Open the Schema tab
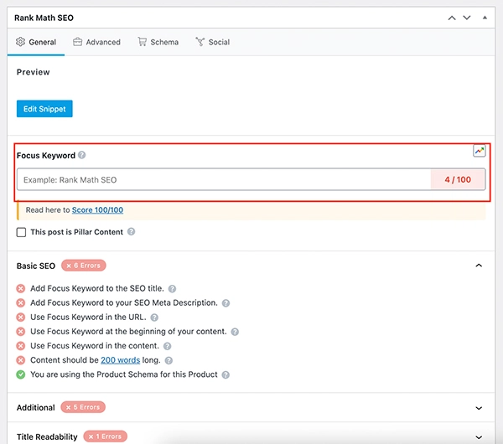Viewport: 503px width, 444px height. pyautogui.click(x=158, y=42)
